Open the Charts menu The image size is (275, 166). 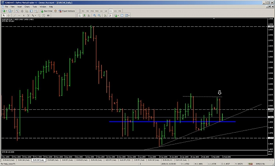[27, 7]
